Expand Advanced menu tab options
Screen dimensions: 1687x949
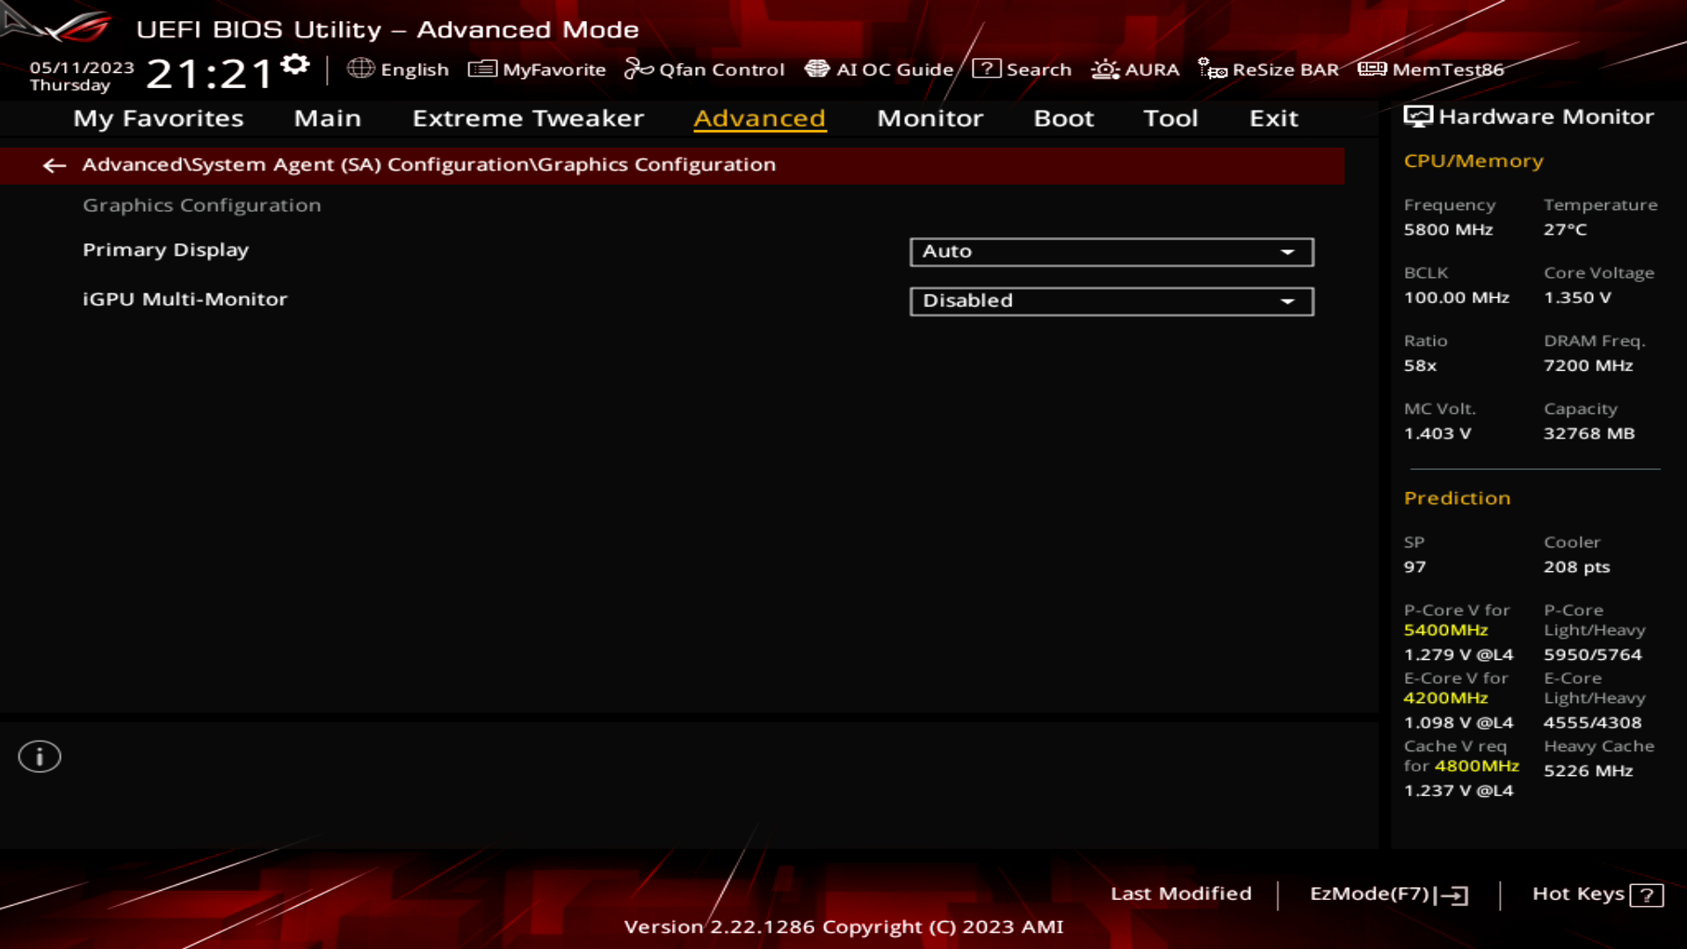[759, 117]
